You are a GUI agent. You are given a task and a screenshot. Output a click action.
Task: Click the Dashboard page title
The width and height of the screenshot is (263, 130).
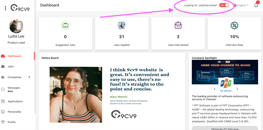50,5
